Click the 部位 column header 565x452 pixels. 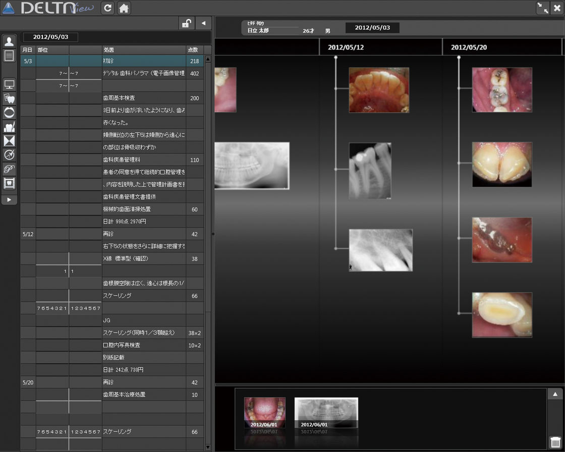(52, 50)
